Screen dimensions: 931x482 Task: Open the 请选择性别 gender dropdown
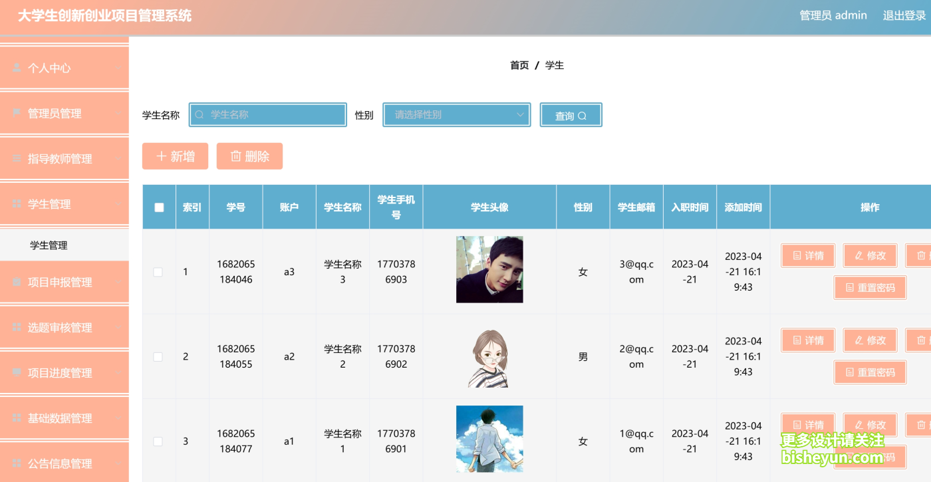point(457,114)
